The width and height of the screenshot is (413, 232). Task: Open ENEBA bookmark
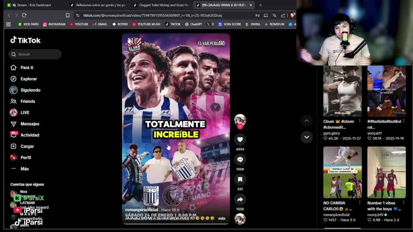click(253, 24)
